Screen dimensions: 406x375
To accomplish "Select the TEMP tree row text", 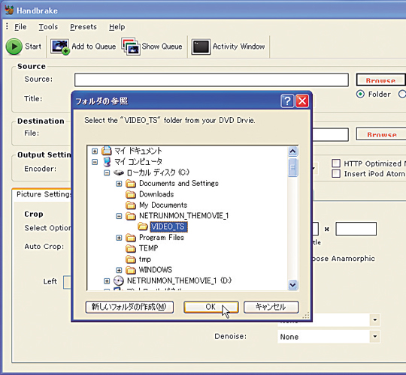I will (x=149, y=248).
